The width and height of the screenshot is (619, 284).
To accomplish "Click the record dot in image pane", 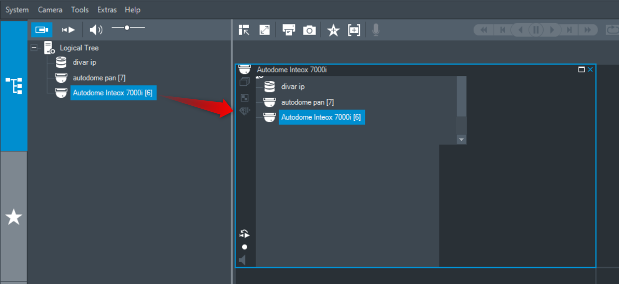I will click(244, 247).
